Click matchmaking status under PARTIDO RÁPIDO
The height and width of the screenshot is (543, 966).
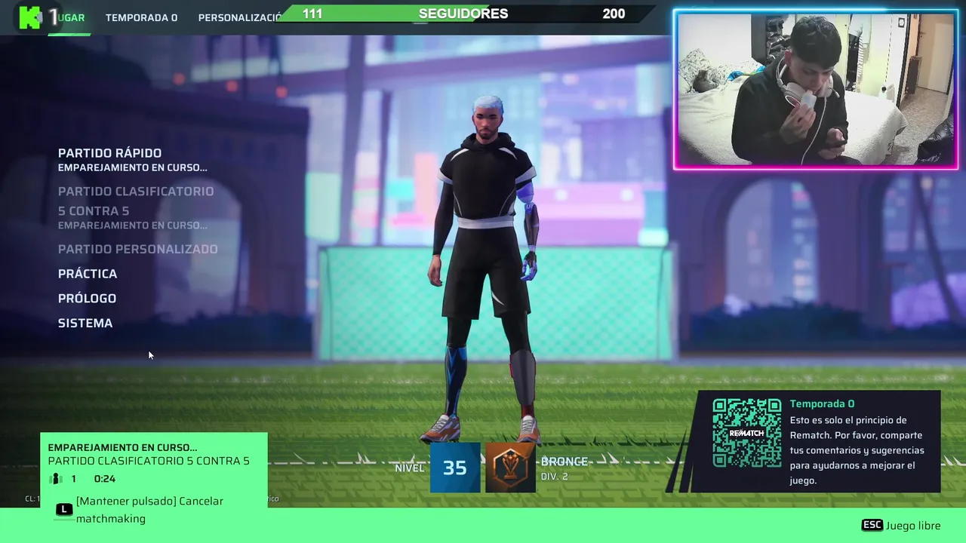[133, 167]
